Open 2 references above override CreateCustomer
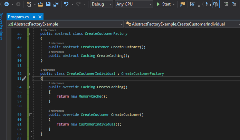This screenshot has height=140, width=240. click(56, 111)
